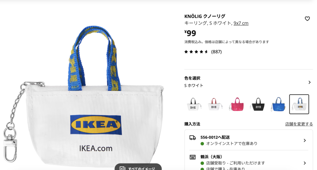Viewport: 317px width, 170px height.
Task: Click the main IKEA keyring product image
Action: (x=84, y=95)
